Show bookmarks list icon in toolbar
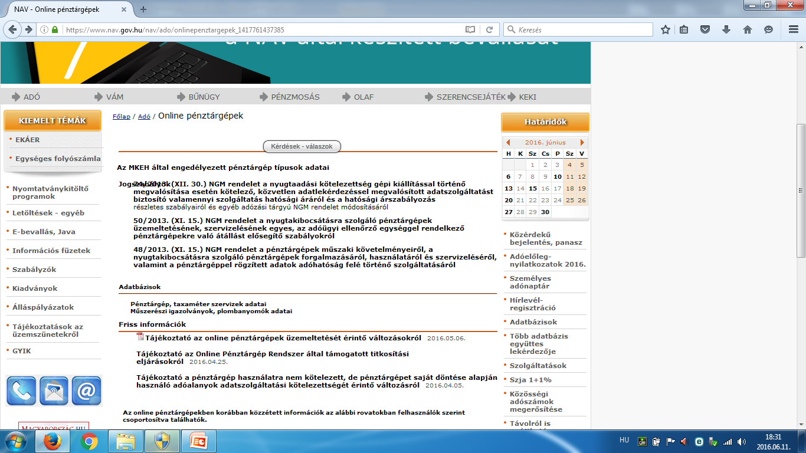 tap(684, 29)
